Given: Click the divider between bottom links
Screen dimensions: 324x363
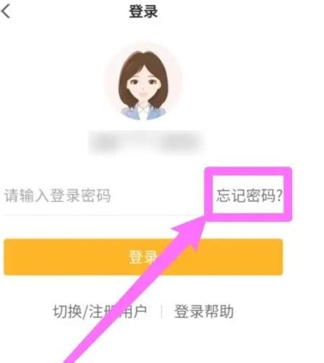Looking at the screenshot, I should 161,312.
